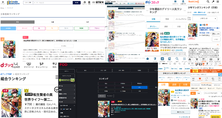Click Mecha Comic review count 2002 link
222x118 pixels.
(x=179, y=50)
